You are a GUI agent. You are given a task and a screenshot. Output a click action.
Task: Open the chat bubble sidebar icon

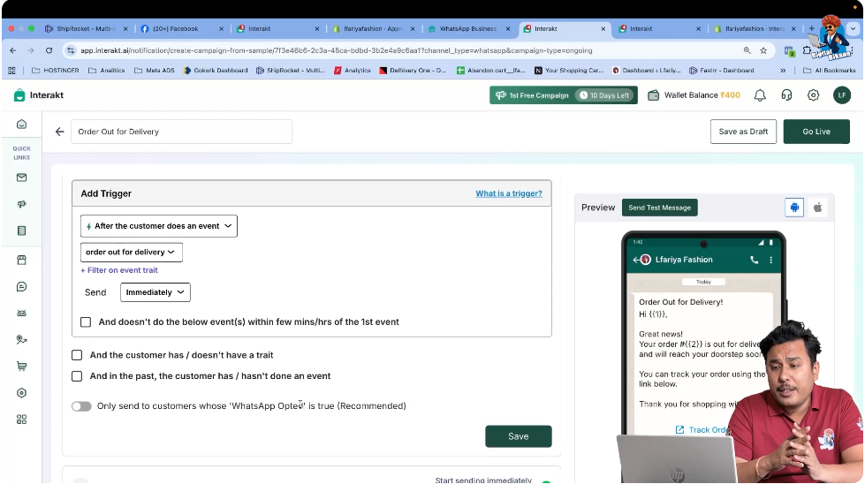21,287
